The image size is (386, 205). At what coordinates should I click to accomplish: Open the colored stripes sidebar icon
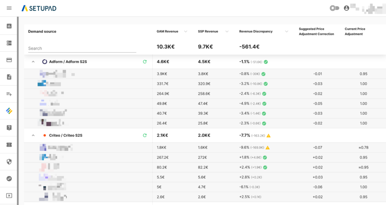pyautogui.click(x=9, y=111)
